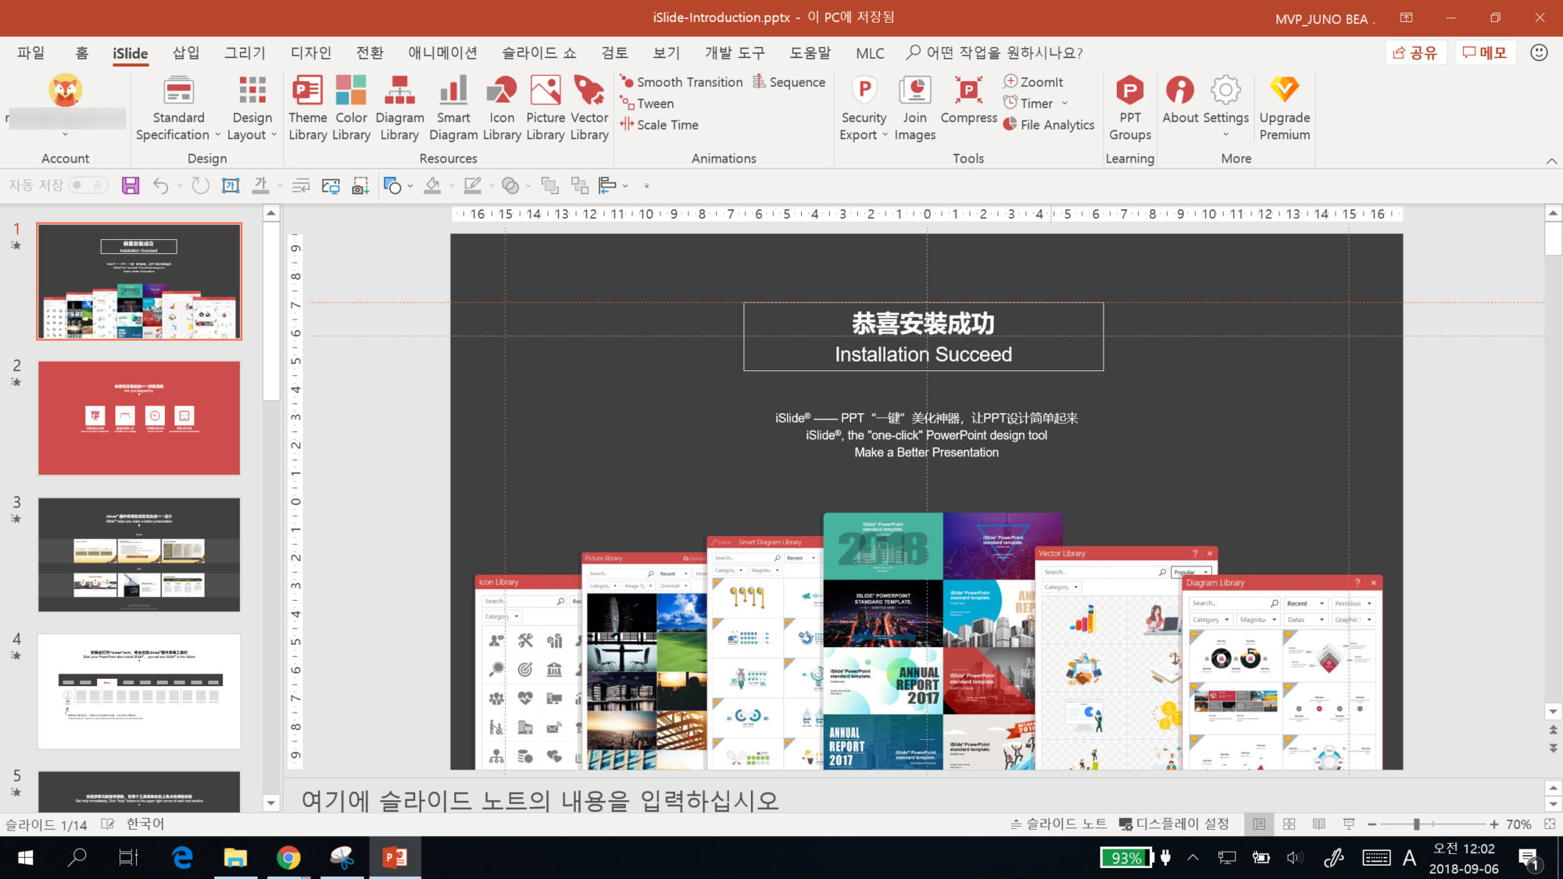This screenshot has height=879, width=1563.
Task: Open Ribbon Display Options
Action: pyautogui.click(x=1406, y=17)
